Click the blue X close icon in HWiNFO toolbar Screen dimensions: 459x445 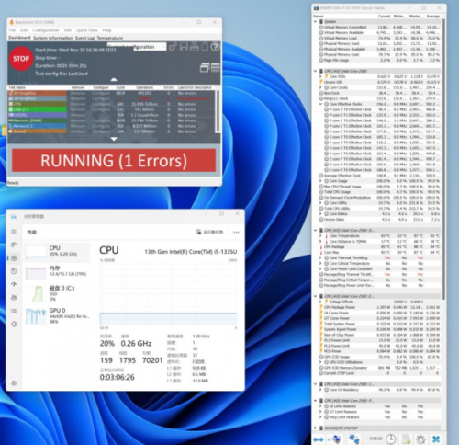(x=436, y=439)
